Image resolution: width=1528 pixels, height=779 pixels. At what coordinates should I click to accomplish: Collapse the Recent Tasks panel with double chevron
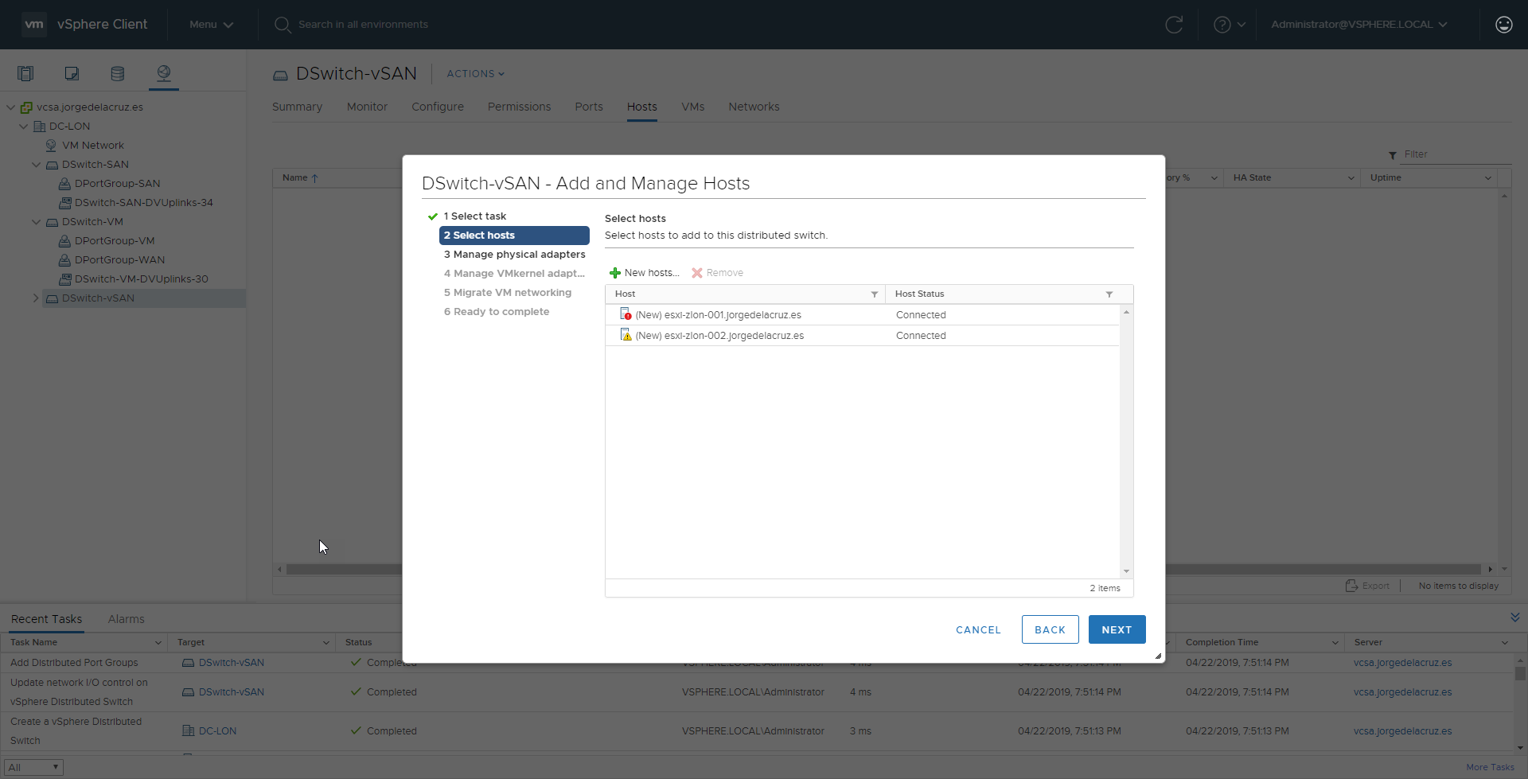(x=1515, y=617)
